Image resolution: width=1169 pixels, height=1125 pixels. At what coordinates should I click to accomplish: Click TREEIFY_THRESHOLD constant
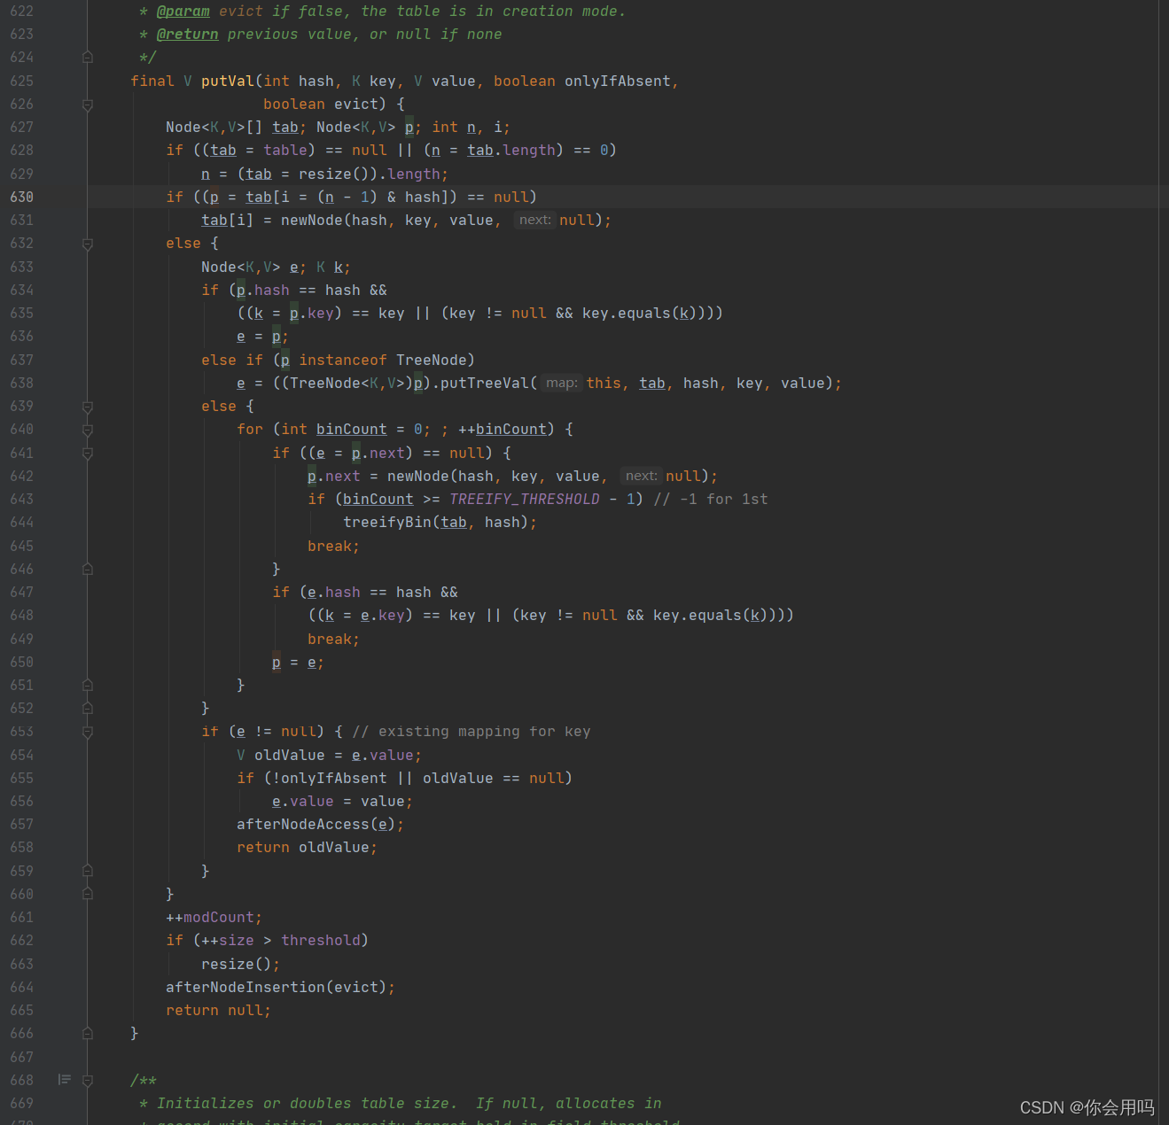[525, 499]
